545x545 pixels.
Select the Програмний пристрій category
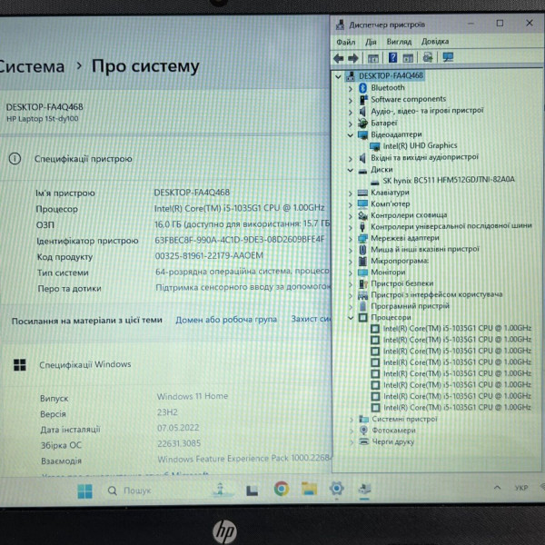click(411, 306)
